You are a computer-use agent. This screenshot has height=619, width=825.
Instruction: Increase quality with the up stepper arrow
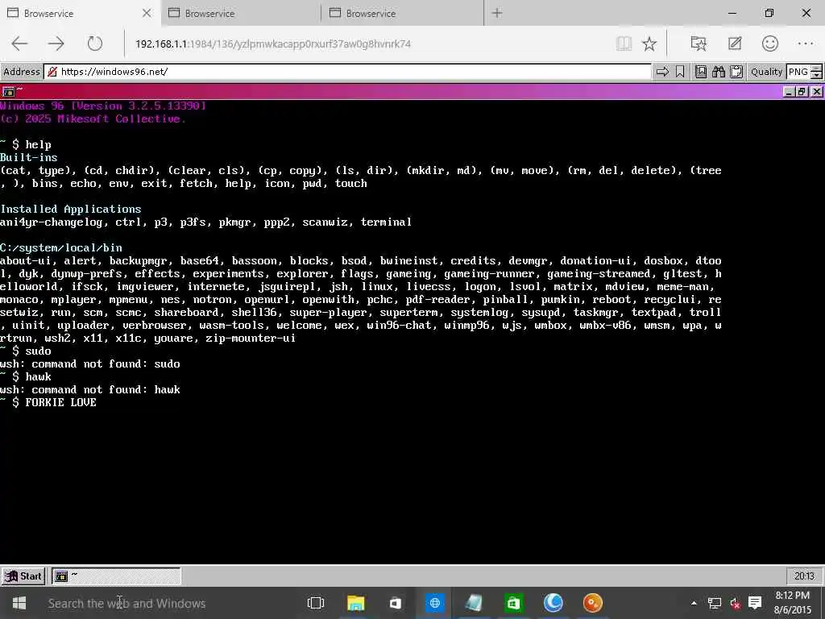click(x=816, y=69)
